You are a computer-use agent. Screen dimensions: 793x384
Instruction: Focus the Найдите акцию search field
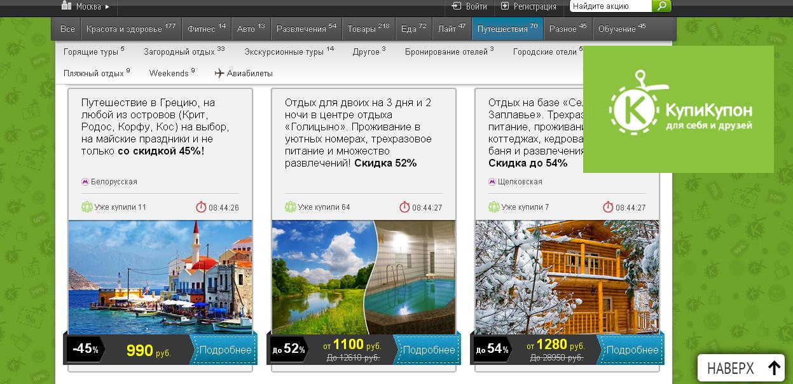point(610,6)
